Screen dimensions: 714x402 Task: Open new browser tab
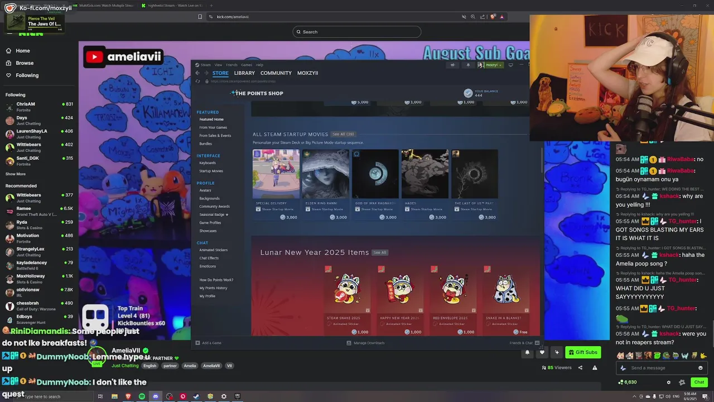211,6
